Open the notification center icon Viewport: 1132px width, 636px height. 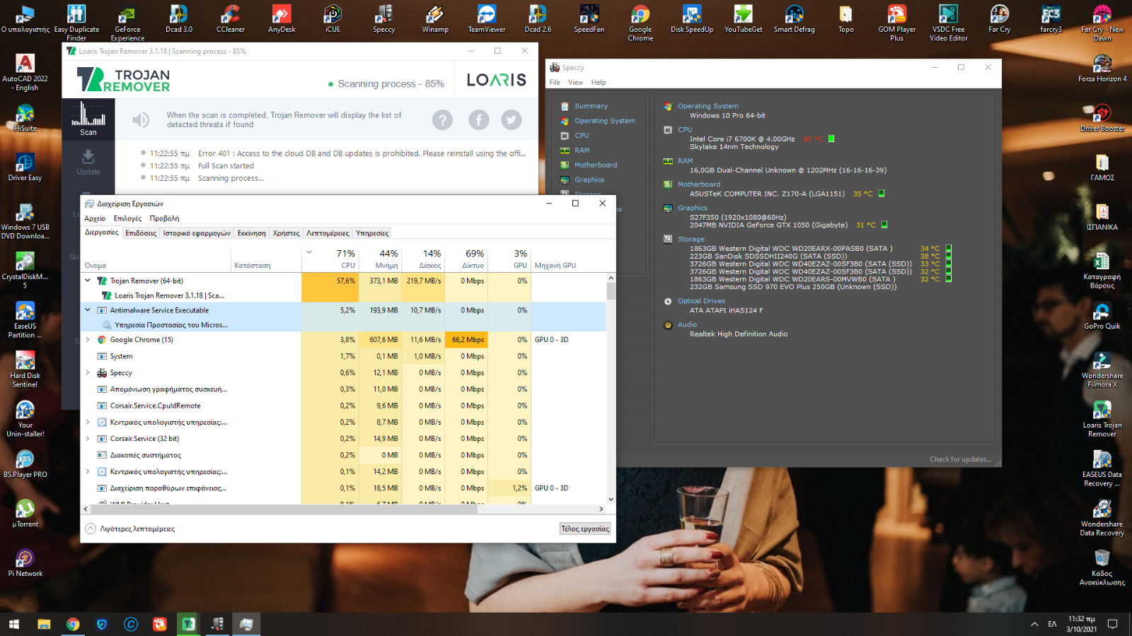tap(1112, 624)
